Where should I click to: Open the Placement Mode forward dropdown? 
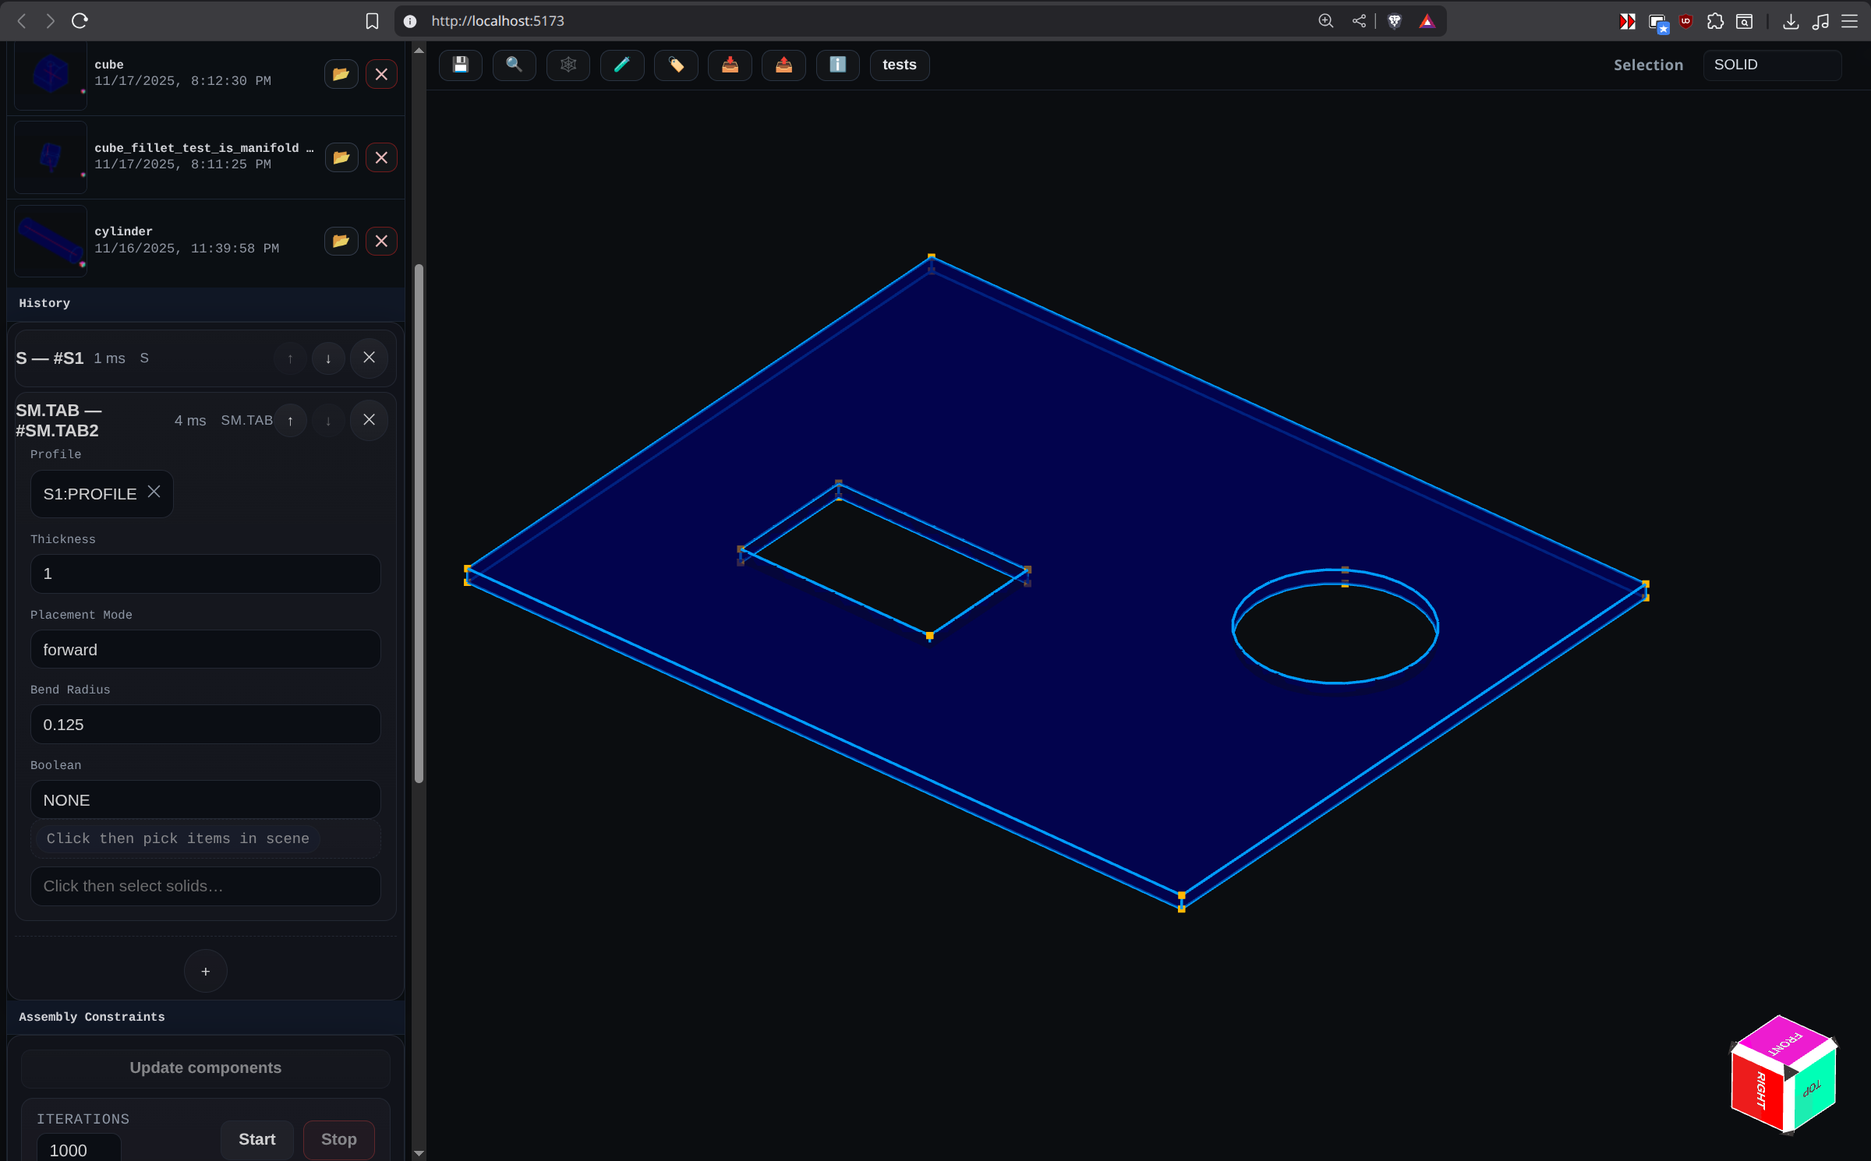tap(205, 649)
